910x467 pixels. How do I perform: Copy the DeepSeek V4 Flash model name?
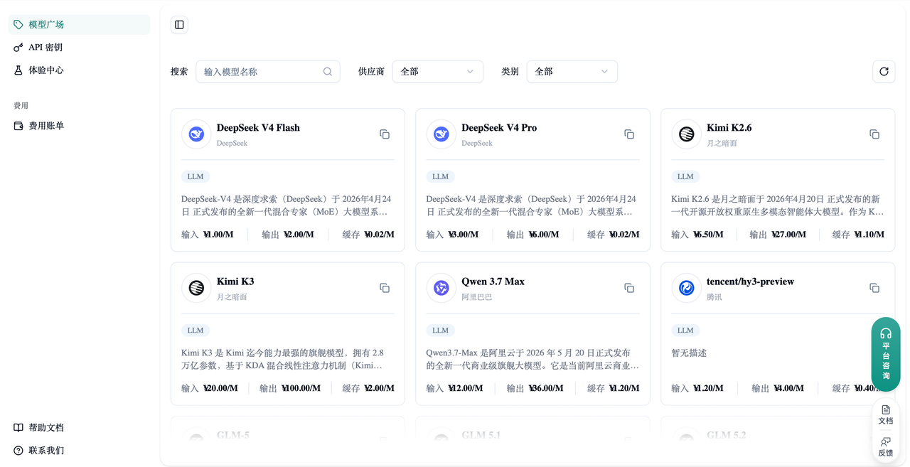[385, 134]
